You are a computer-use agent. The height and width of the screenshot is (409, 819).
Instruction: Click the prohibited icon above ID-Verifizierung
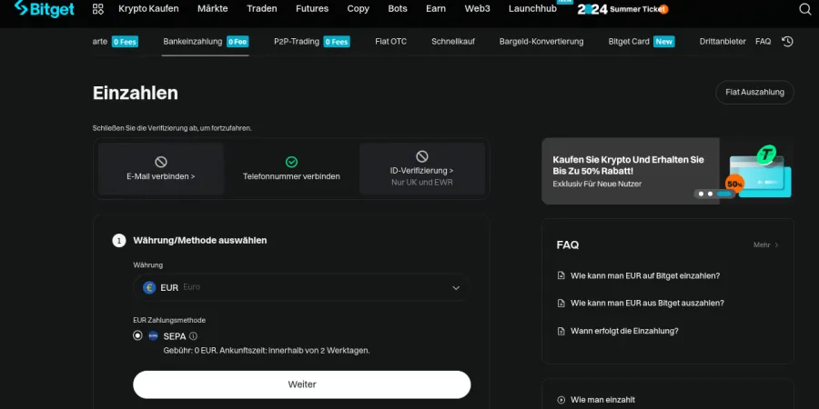click(422, 156)
